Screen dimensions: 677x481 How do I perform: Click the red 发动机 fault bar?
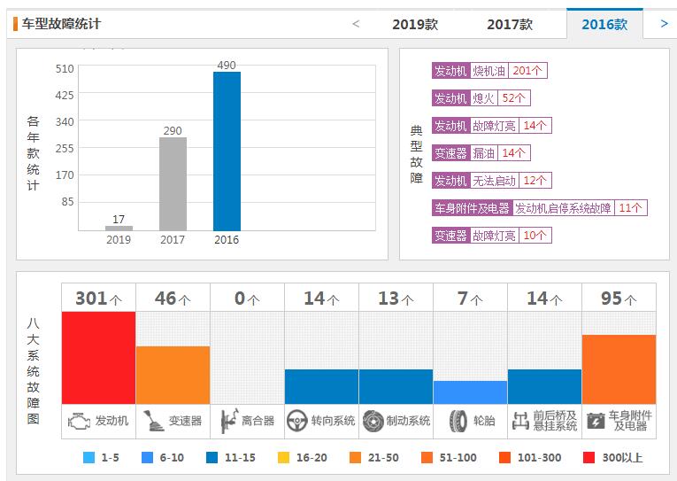coord(98,358)
